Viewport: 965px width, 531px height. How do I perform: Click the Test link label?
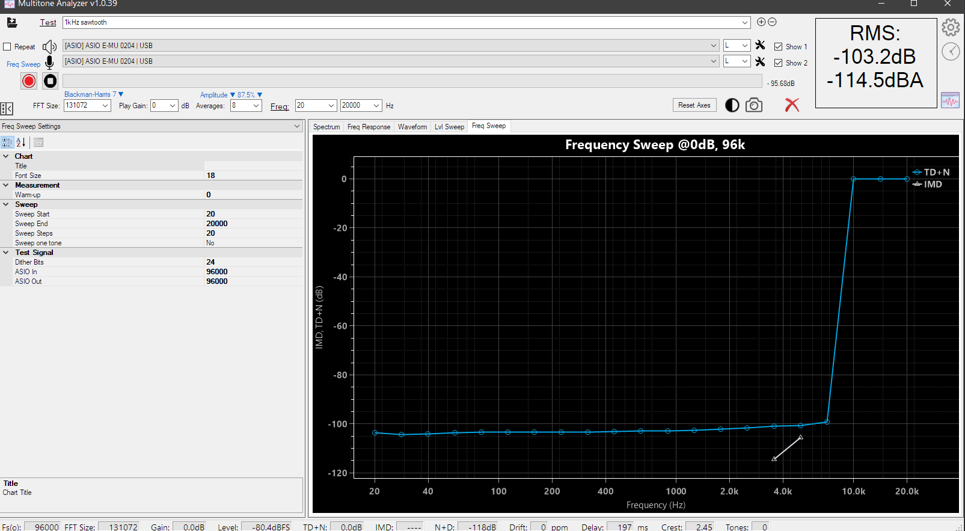tap(48, 22)
